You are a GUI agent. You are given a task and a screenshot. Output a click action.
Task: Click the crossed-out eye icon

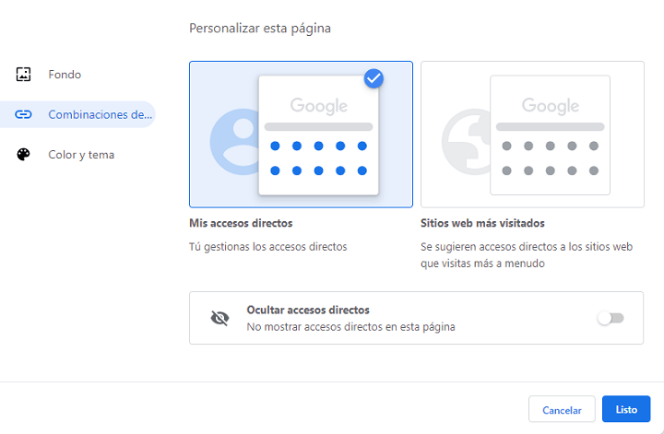(219, 318)
